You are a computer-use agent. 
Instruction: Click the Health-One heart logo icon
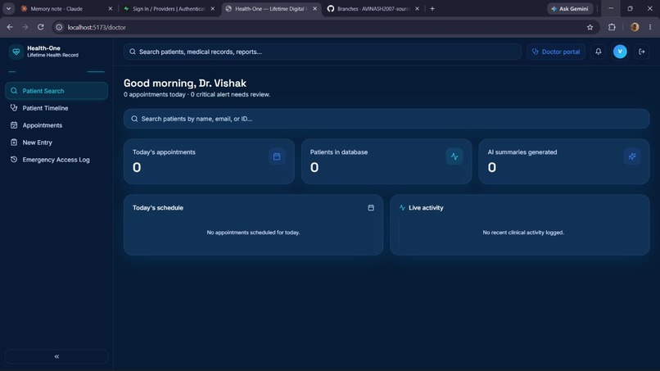coord(16,52)
